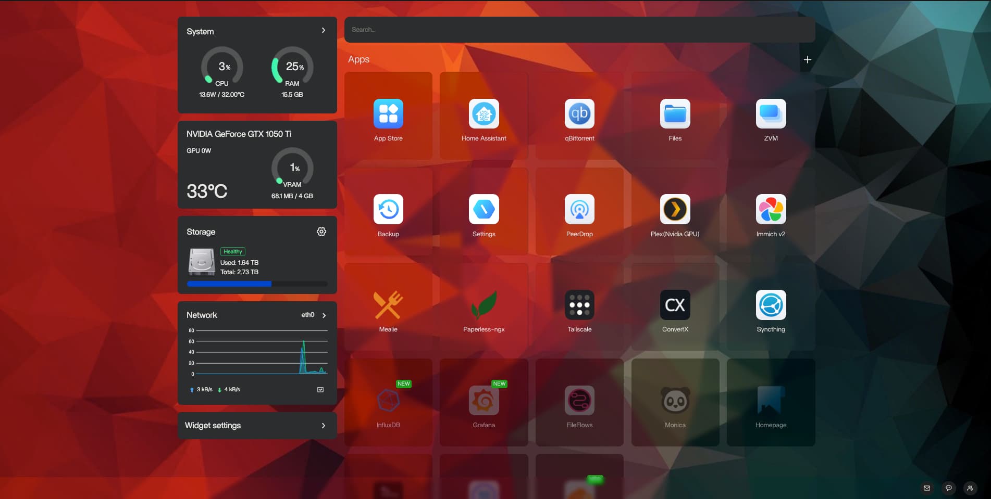Open Immich v2 photo app

point(771,210)
